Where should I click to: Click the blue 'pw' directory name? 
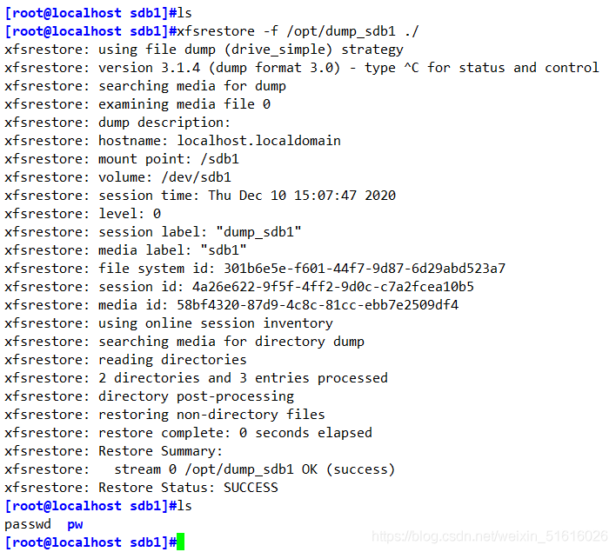click(75, 524)
